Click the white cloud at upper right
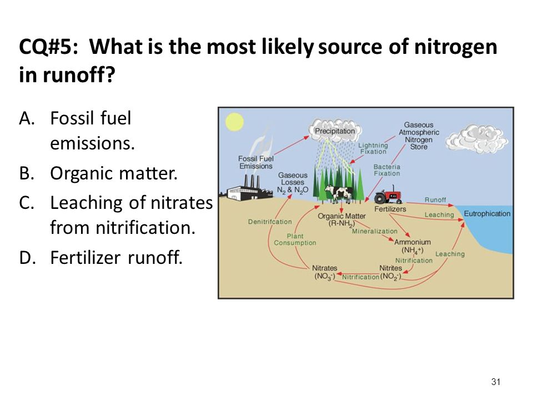The width and height of the screenshot is (533, 400). (477, 139)
